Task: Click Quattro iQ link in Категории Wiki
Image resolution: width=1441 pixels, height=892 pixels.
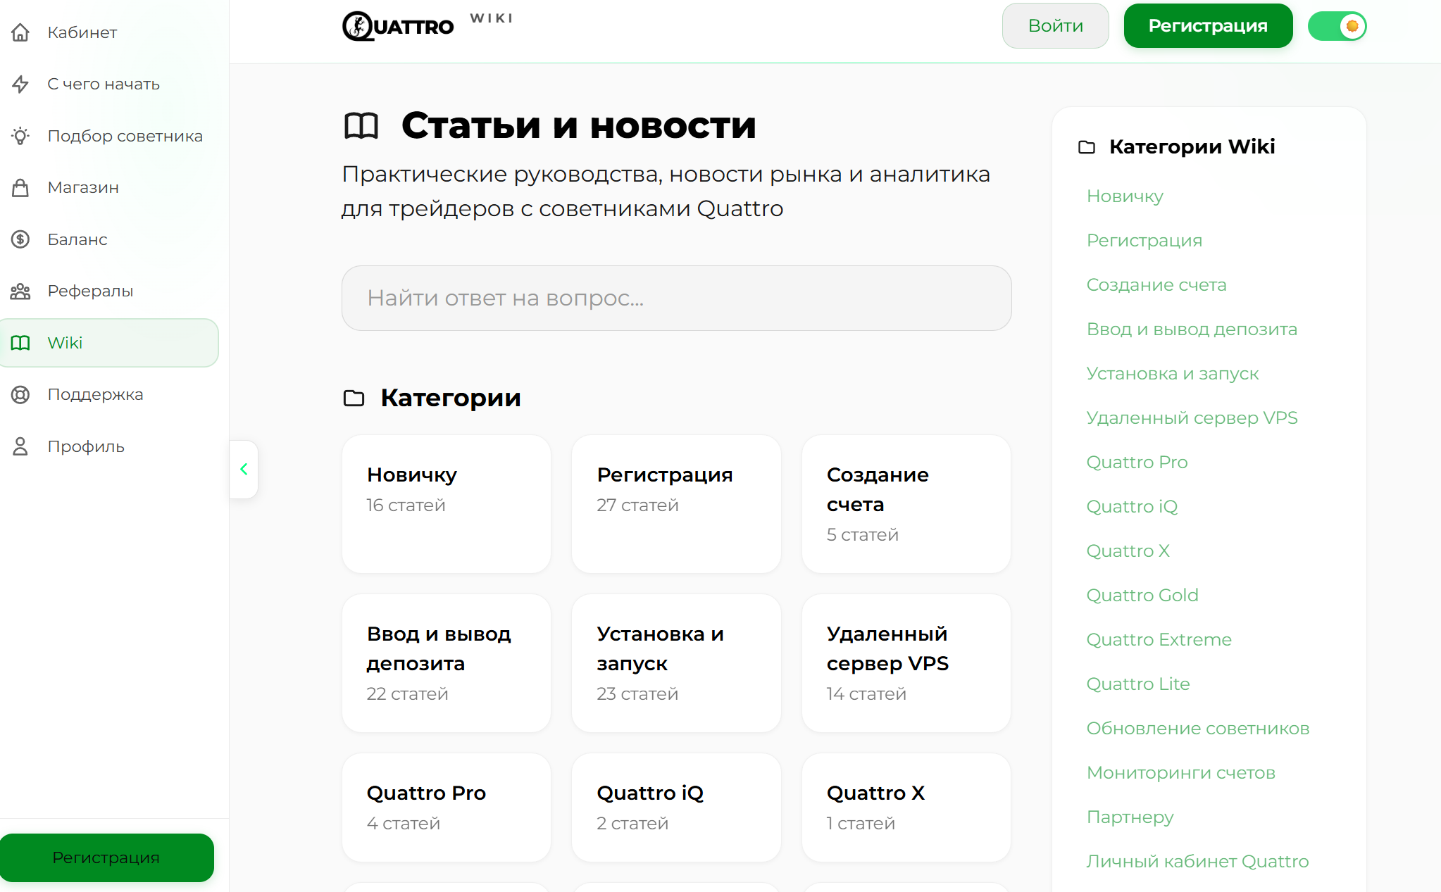Action: 1132,507
